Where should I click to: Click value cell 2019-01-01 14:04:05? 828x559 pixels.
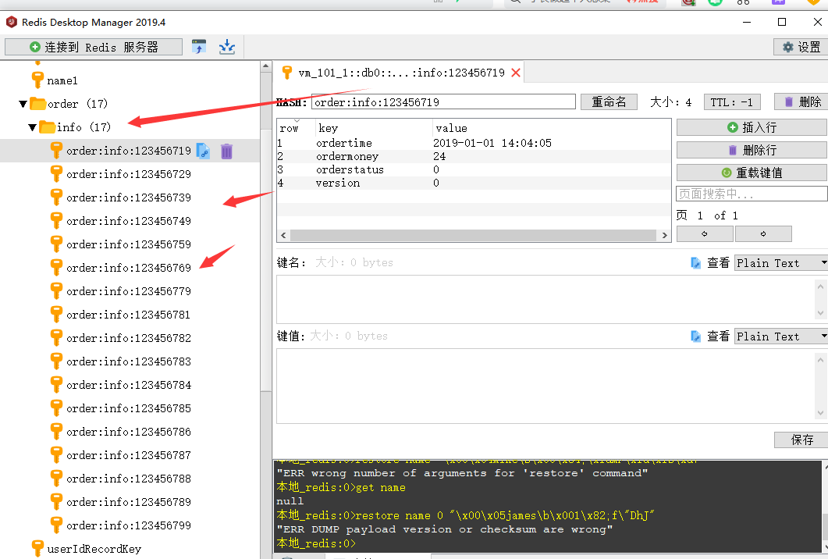[492, 143]
